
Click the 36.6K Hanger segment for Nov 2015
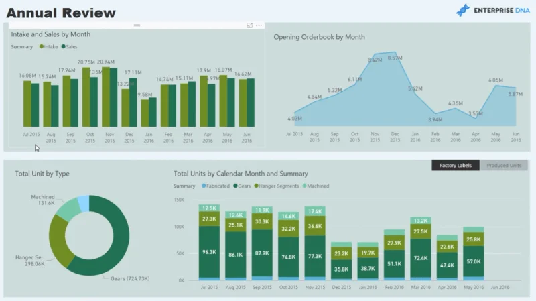pyautogui.click(x=315, y=226)
